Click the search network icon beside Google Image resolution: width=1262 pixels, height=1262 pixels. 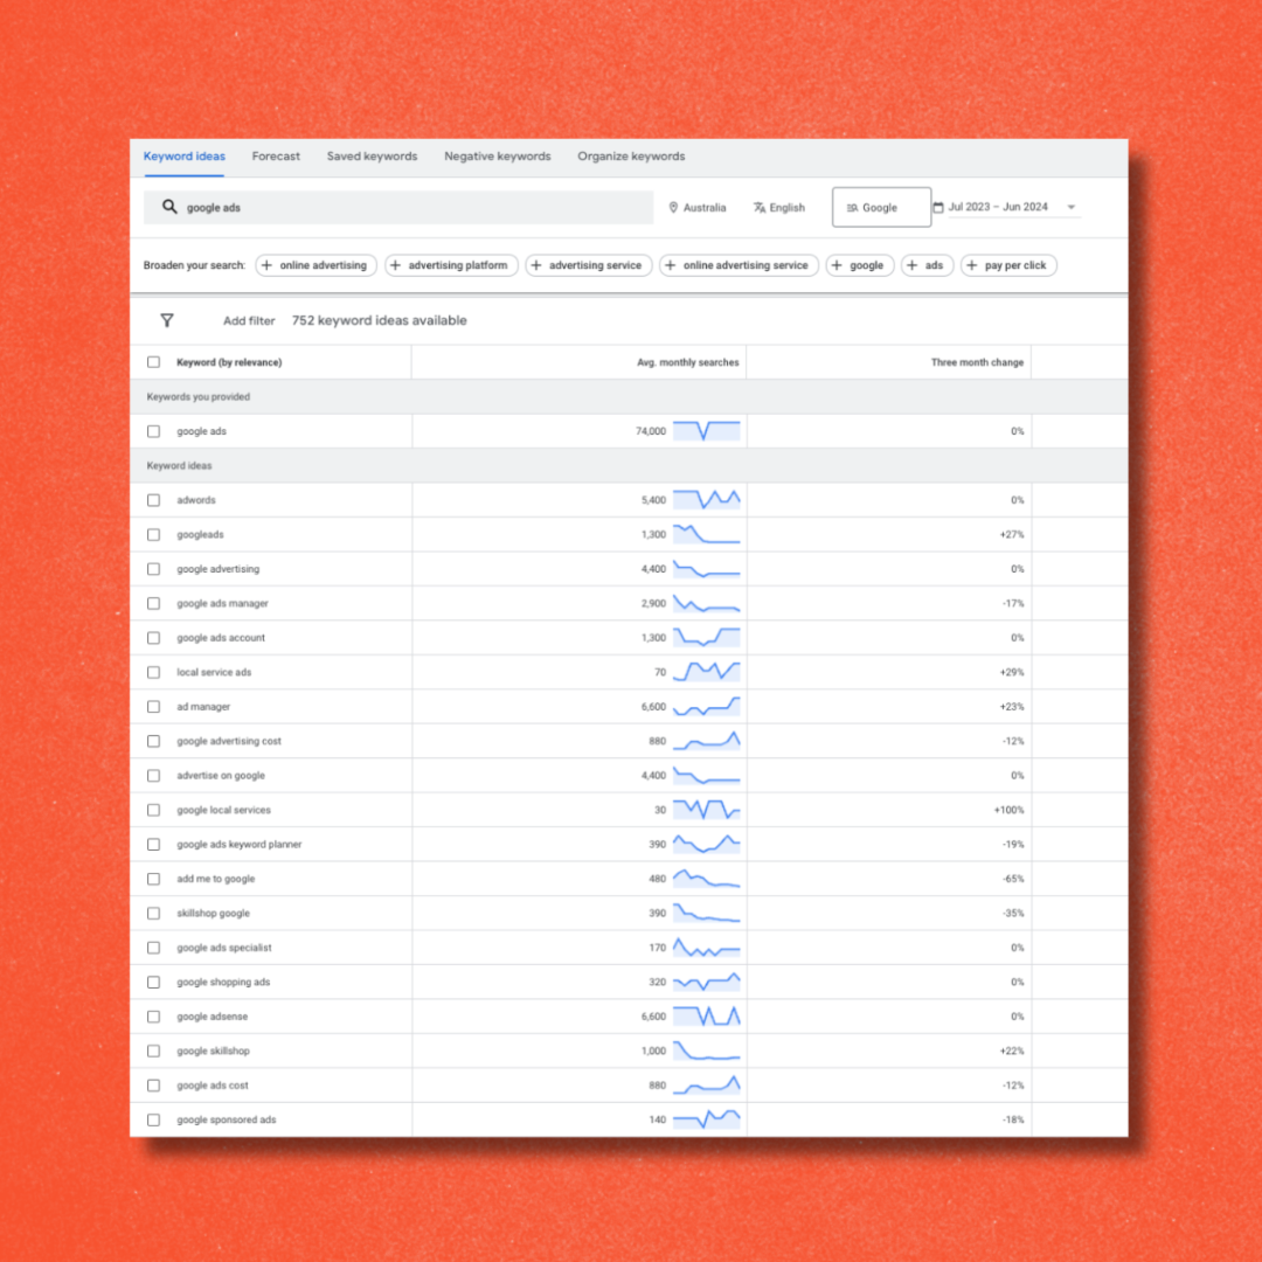point(852,208)
